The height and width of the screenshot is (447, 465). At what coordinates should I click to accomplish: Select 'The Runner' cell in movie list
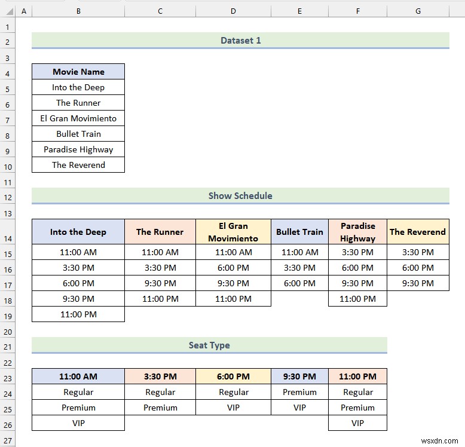pyautogui.click(x=78, y=103)
